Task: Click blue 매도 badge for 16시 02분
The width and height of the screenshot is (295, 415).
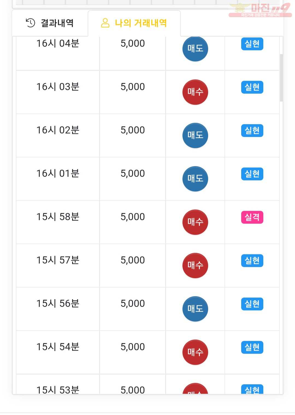Action: pyautogui.click(x=195, y=136)
